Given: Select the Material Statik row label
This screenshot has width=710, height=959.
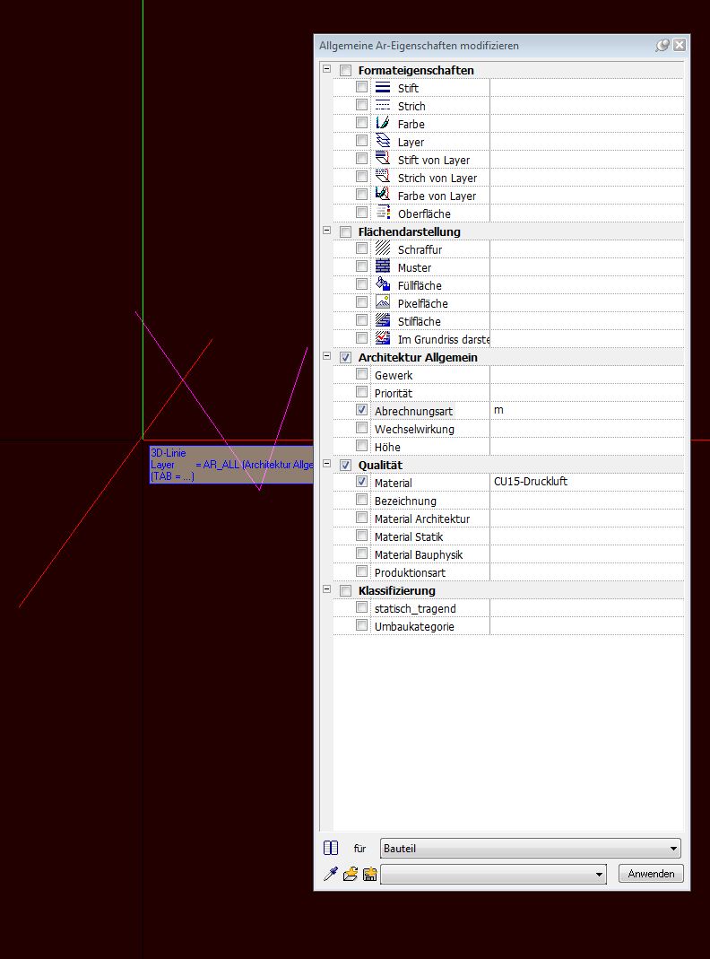Looking at the screenshot, I should pyautogui.click(x=409, y=537).
